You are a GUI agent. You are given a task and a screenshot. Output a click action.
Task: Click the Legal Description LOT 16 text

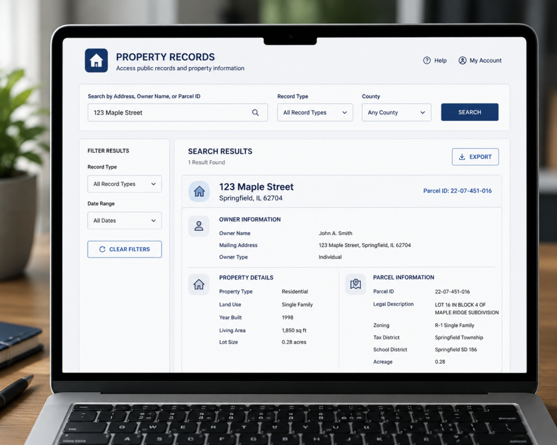tap(467, 309)
